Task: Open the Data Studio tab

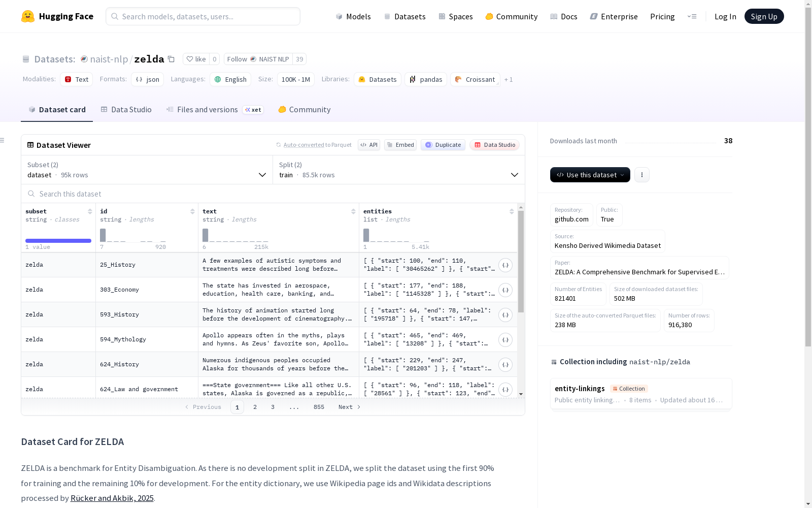Action: pos(126,110)
